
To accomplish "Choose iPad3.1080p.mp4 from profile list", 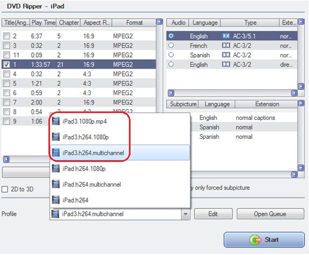I will (x=120, y=121).
